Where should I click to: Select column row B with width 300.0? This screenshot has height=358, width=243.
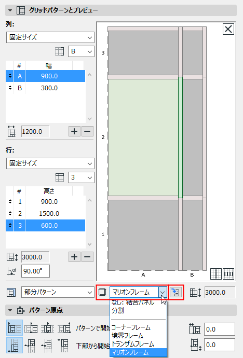tap(46, 88)
